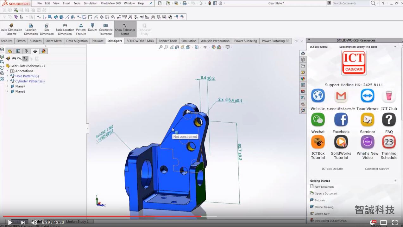403x227 pixels.
Task: Expand Hole Pattern3 in feature tree
Action: coord(7,76)
